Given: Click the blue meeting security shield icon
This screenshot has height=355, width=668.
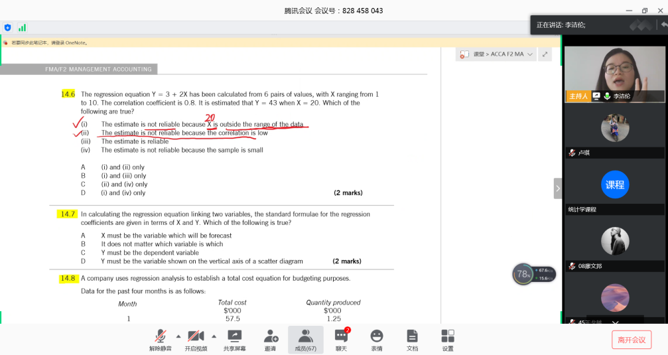Looking at the screenshot, I should click(8, 28).
